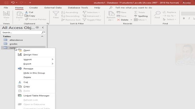The image size is (195, 109).
Task: Select the attendance table
Action: [23, 40]
